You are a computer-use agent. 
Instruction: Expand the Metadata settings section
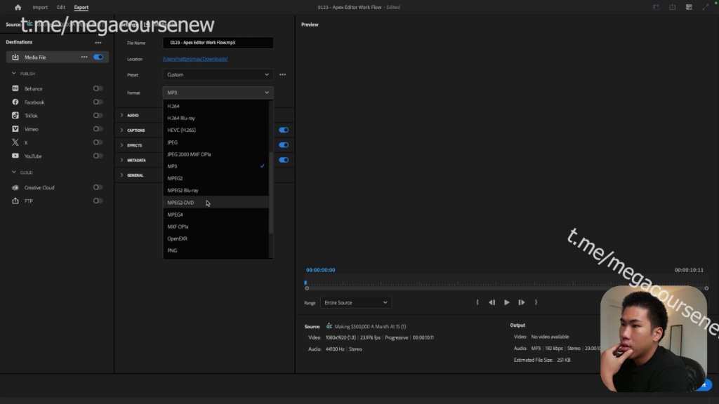tap(121, 161)
